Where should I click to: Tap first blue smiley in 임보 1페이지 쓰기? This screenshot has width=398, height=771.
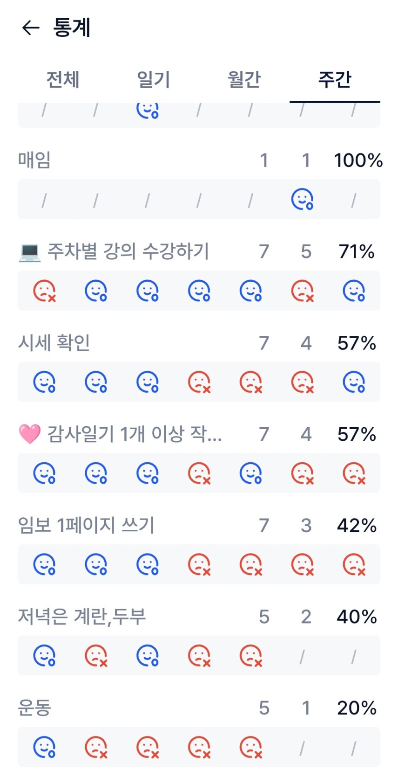coord(44,565)
